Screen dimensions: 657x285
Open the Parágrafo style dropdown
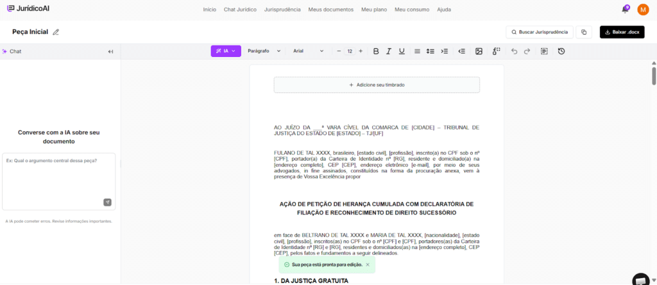[x=264, y=51]
